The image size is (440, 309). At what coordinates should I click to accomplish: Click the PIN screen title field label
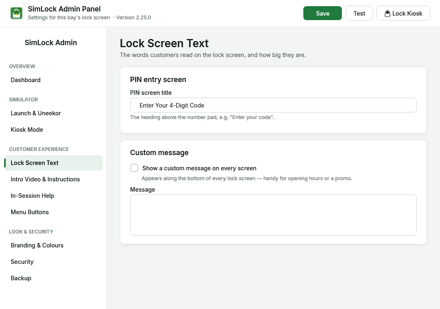(151, 93)
